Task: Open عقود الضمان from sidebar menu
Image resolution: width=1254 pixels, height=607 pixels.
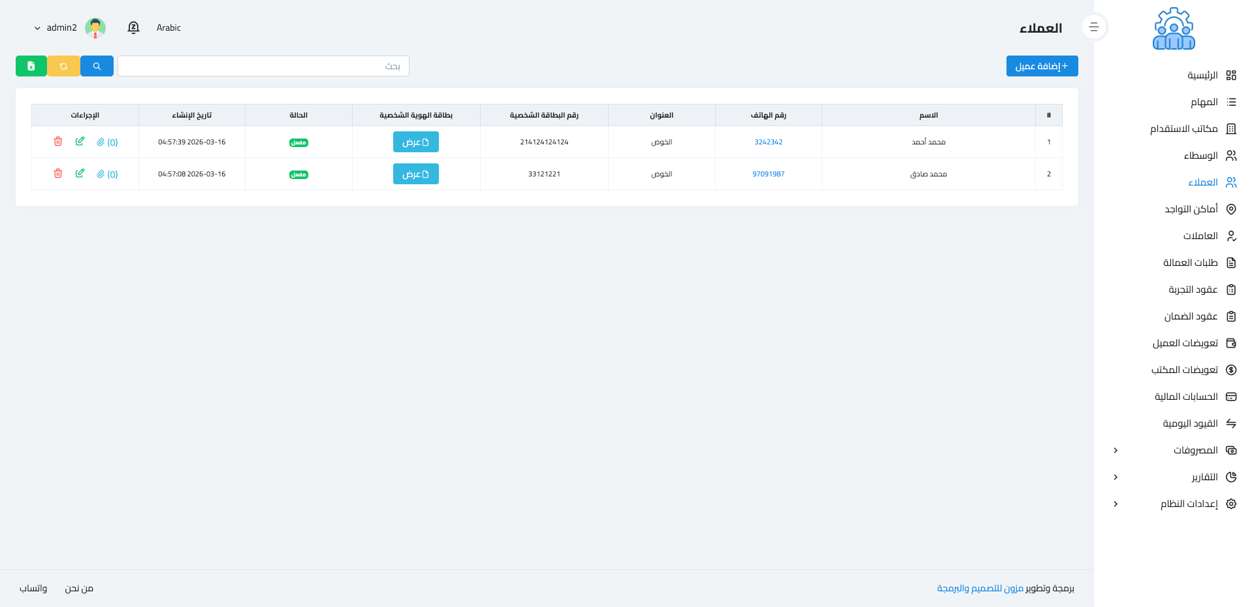Action: point(1190,316)
